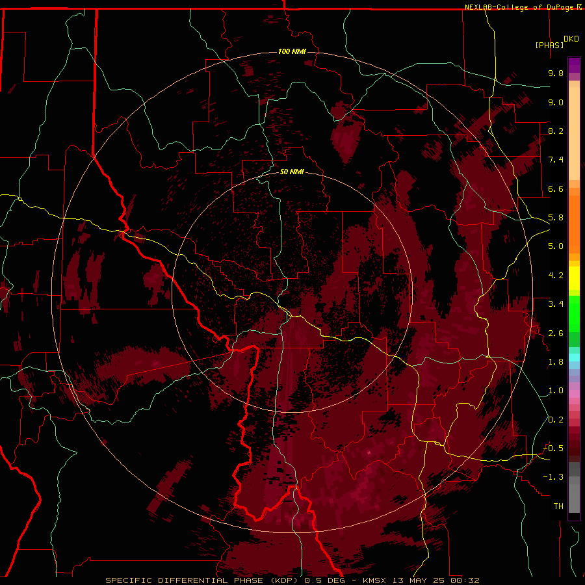This screenshot has width=585, height=585.
Task: Click the 9.0 value on the color scale
Action: click(x=556, y=102)
